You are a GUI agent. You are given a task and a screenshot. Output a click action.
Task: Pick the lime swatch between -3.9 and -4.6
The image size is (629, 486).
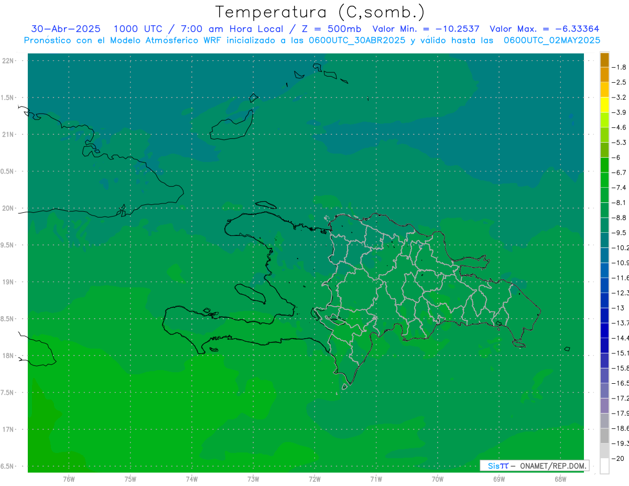[604, 120]
